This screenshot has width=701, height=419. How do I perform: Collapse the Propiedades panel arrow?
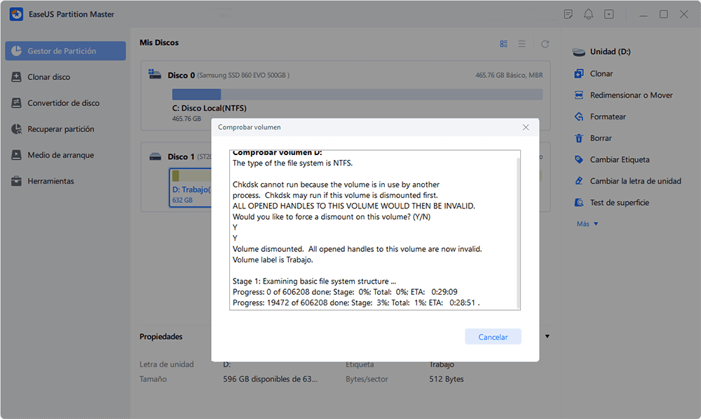pyautogui.click(x=547, y=336)
